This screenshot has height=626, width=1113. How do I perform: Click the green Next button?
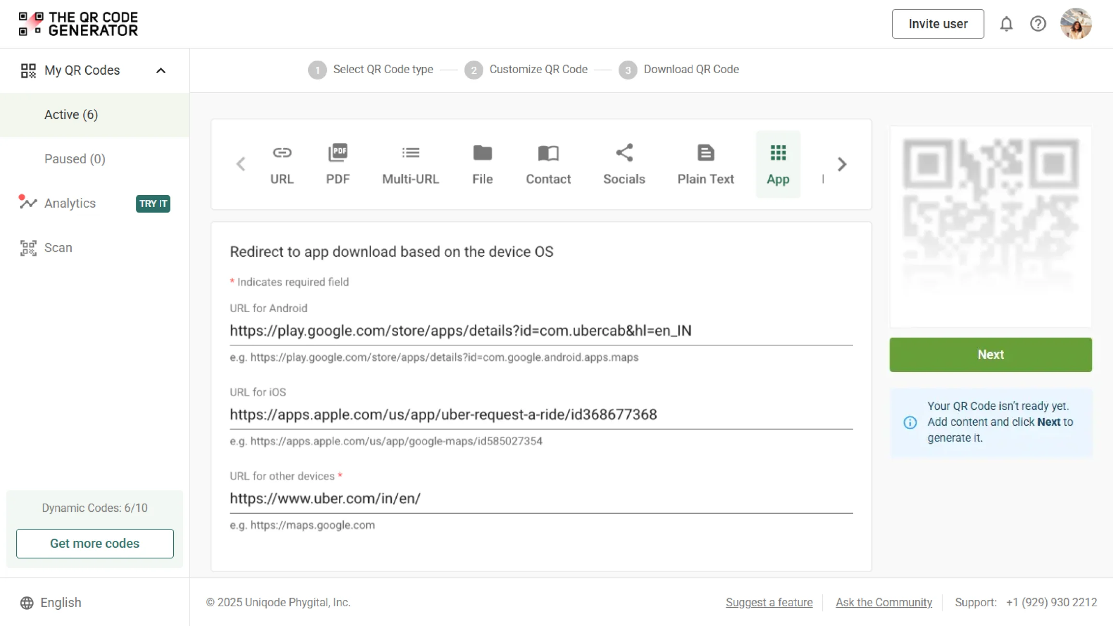990,354
